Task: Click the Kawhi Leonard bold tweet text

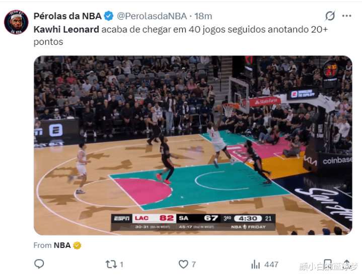Action: [66, 30]
